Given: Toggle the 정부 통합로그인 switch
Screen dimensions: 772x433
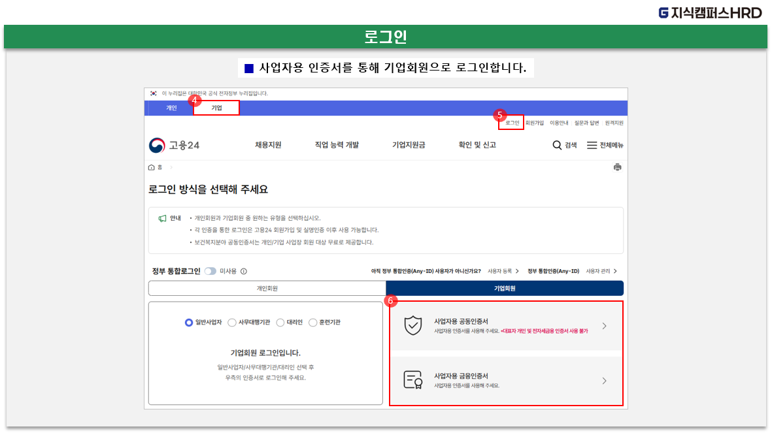Looking at the screenshot, I should [x=210, y=271].
